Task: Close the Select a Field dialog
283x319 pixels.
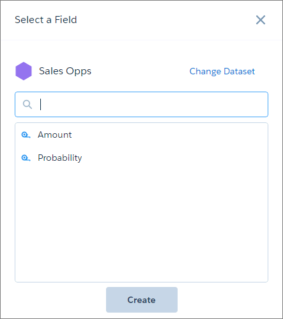Action: click(261, 20)
